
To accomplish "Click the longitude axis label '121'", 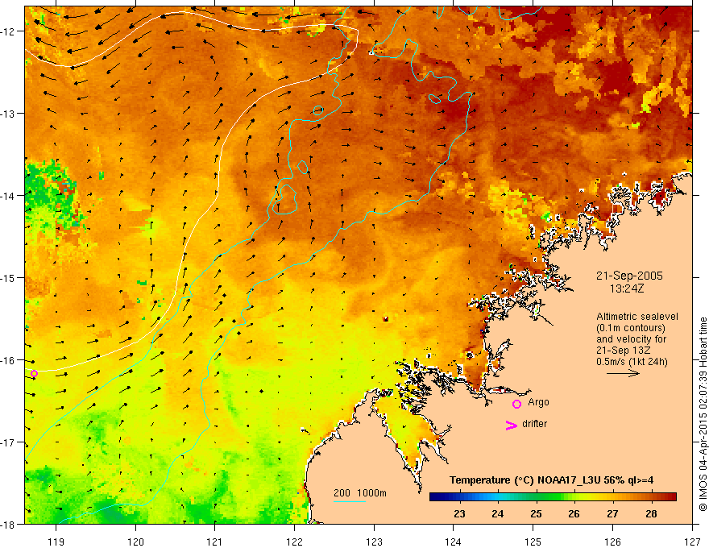I will [x=215, y=542].
